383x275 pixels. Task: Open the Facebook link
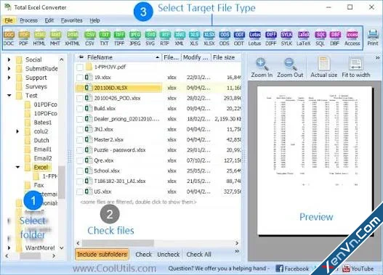click(292, 268)
